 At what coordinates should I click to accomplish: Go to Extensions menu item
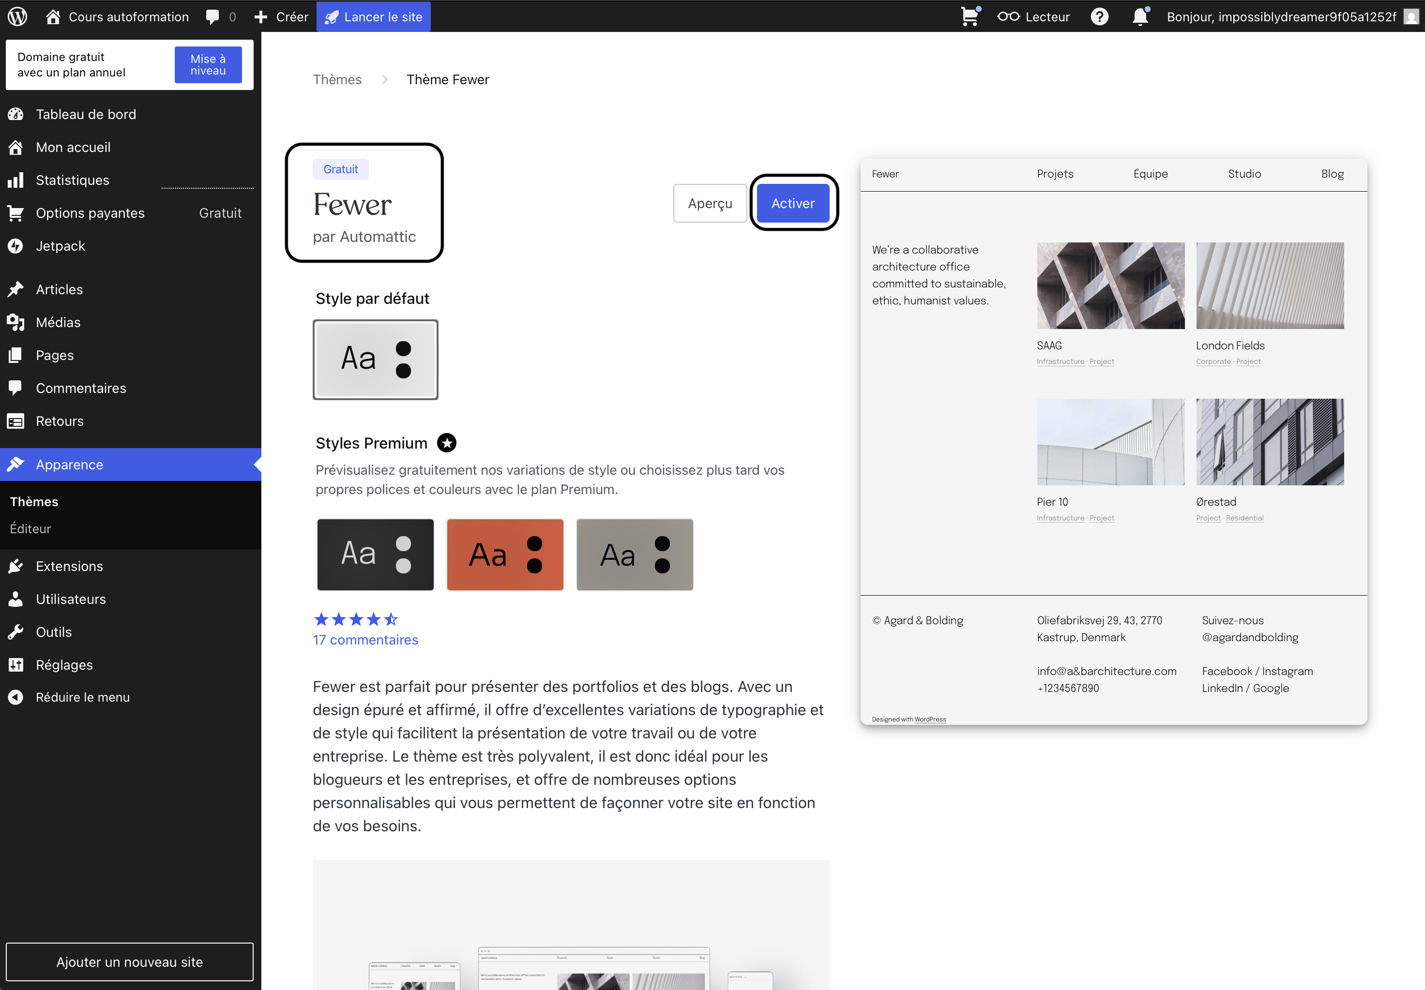pos(69,566)
